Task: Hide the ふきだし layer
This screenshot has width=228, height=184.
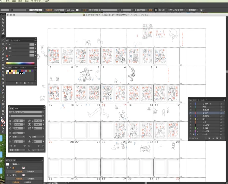Action: pos(190,116)
